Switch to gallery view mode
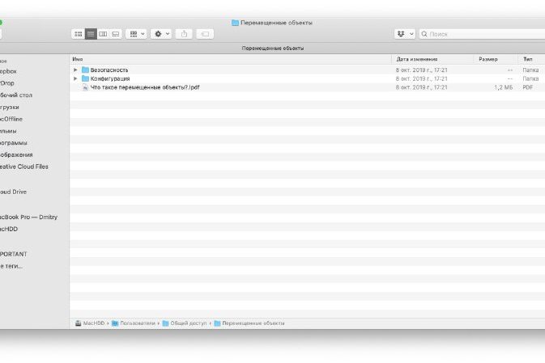545x363 pixels. (115, 34)
